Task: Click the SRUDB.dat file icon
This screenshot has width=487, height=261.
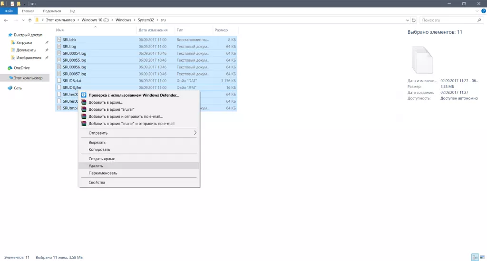Action: point(59,81)
